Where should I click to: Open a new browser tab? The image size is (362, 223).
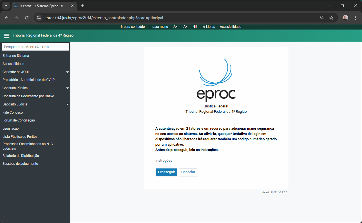82,6
